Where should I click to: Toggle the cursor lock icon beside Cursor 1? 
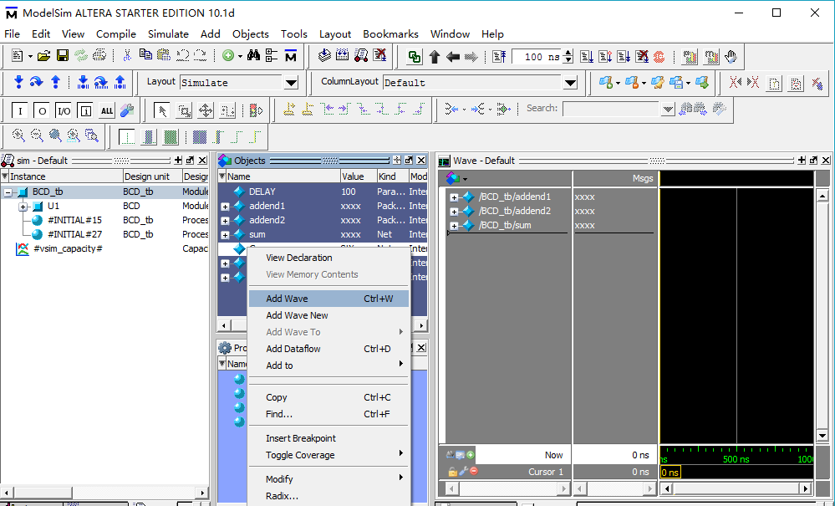coord(452,472)
